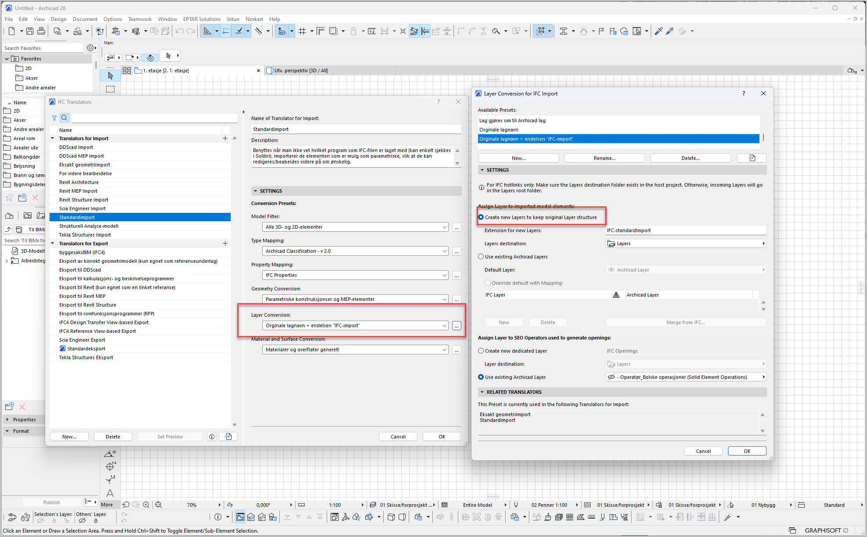Click the filter funnel icon in IFC Translators
Viewport: 867px width, 537px height.
point(54,118)
